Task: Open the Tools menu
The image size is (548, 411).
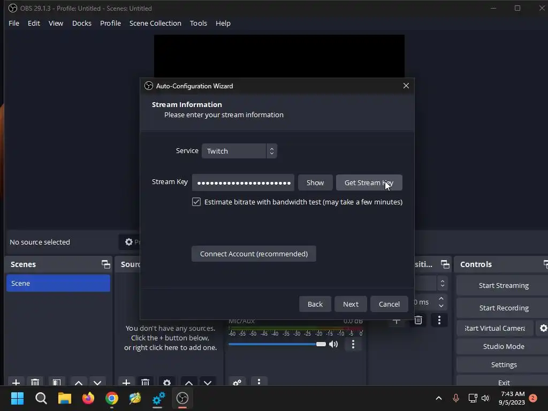Action: [198, 23]
